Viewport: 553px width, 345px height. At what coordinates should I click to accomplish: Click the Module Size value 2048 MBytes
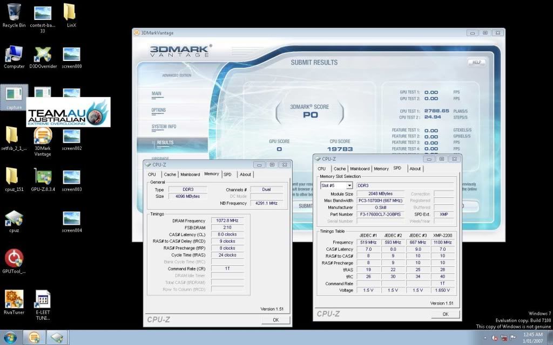[380, 194]
